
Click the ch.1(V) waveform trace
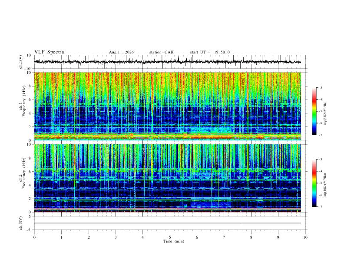click(167, 62)
